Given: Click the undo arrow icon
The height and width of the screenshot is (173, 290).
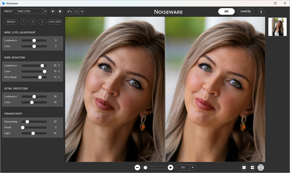Looking at the screenshot, I should click(x=70, y=11).
